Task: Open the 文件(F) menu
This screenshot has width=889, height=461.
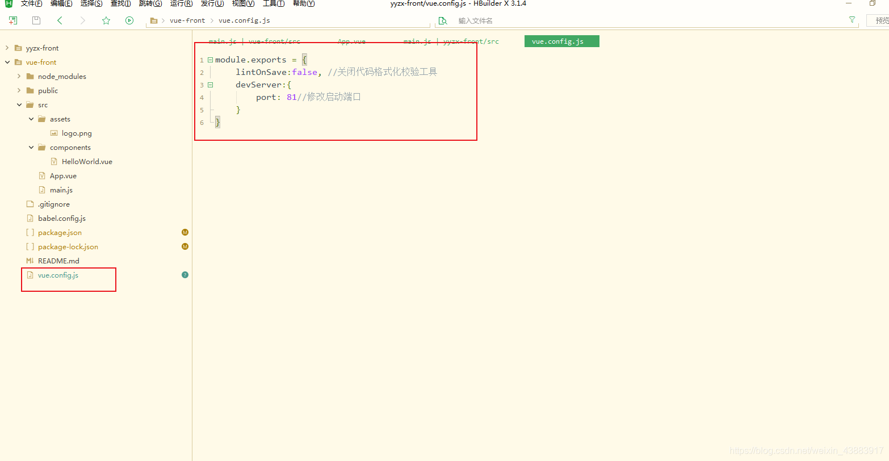Action: pyautogui.click(x=32, y=3)
